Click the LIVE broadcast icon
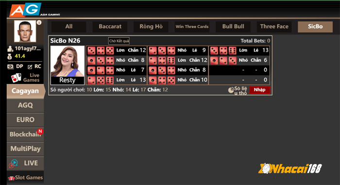Viewport: 340px width, 185px height. tap(14, 164)
